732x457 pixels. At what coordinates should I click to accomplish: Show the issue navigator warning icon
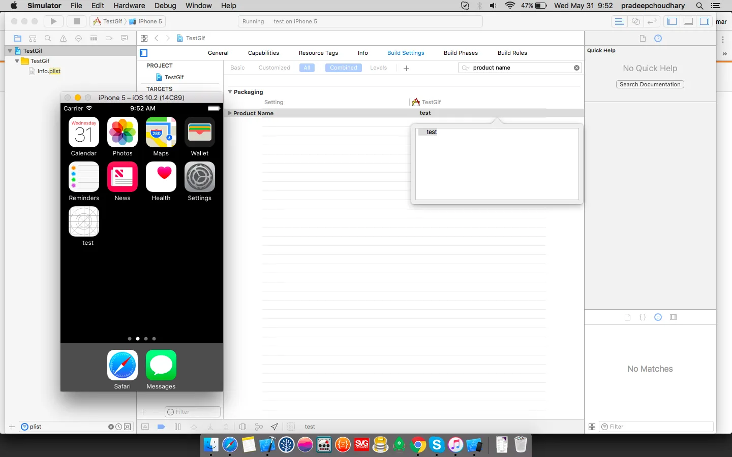[x=63, y=38]
